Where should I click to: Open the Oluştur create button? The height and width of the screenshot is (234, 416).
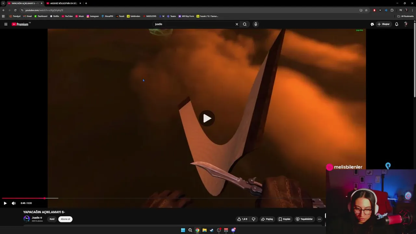point(383,24)
